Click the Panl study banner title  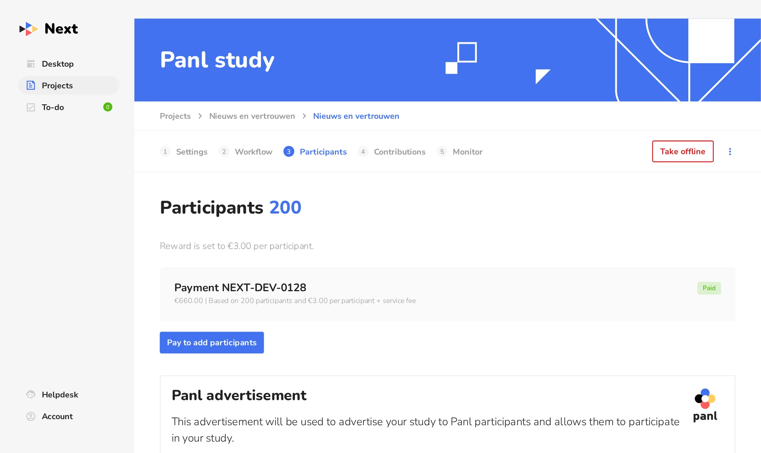coord(217,60)
